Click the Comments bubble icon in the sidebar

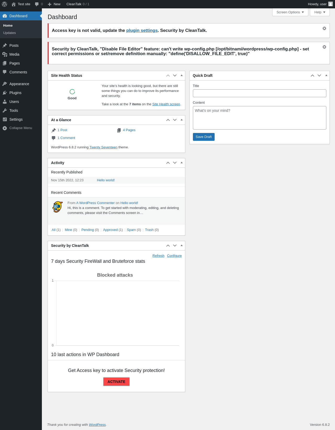point(5,72)
